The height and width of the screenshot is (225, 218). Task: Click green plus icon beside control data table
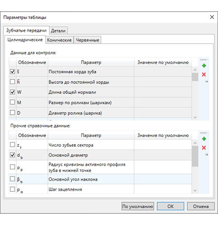pos(204,66)
